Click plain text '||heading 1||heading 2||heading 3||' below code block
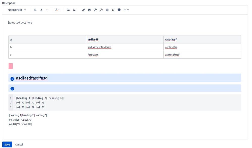Viewport: 252px width, 148px height. [x=28, y=115]
